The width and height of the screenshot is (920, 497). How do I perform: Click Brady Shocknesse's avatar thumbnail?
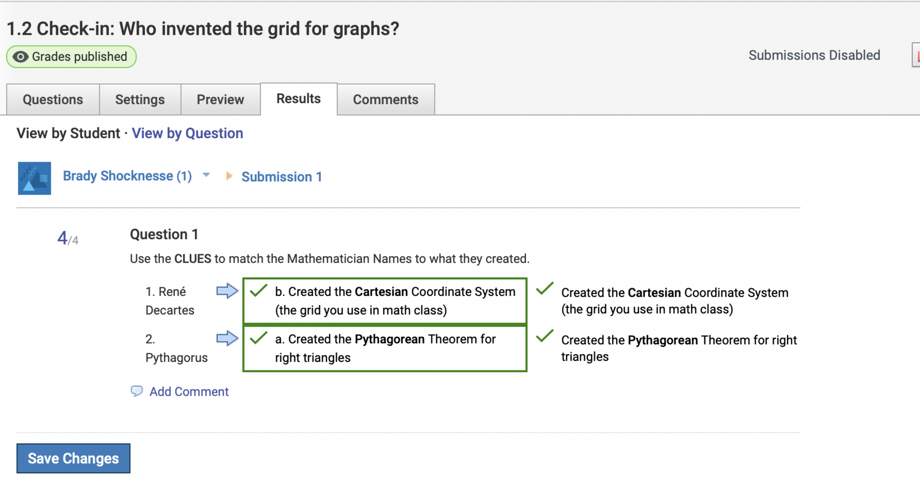(34, 178)
